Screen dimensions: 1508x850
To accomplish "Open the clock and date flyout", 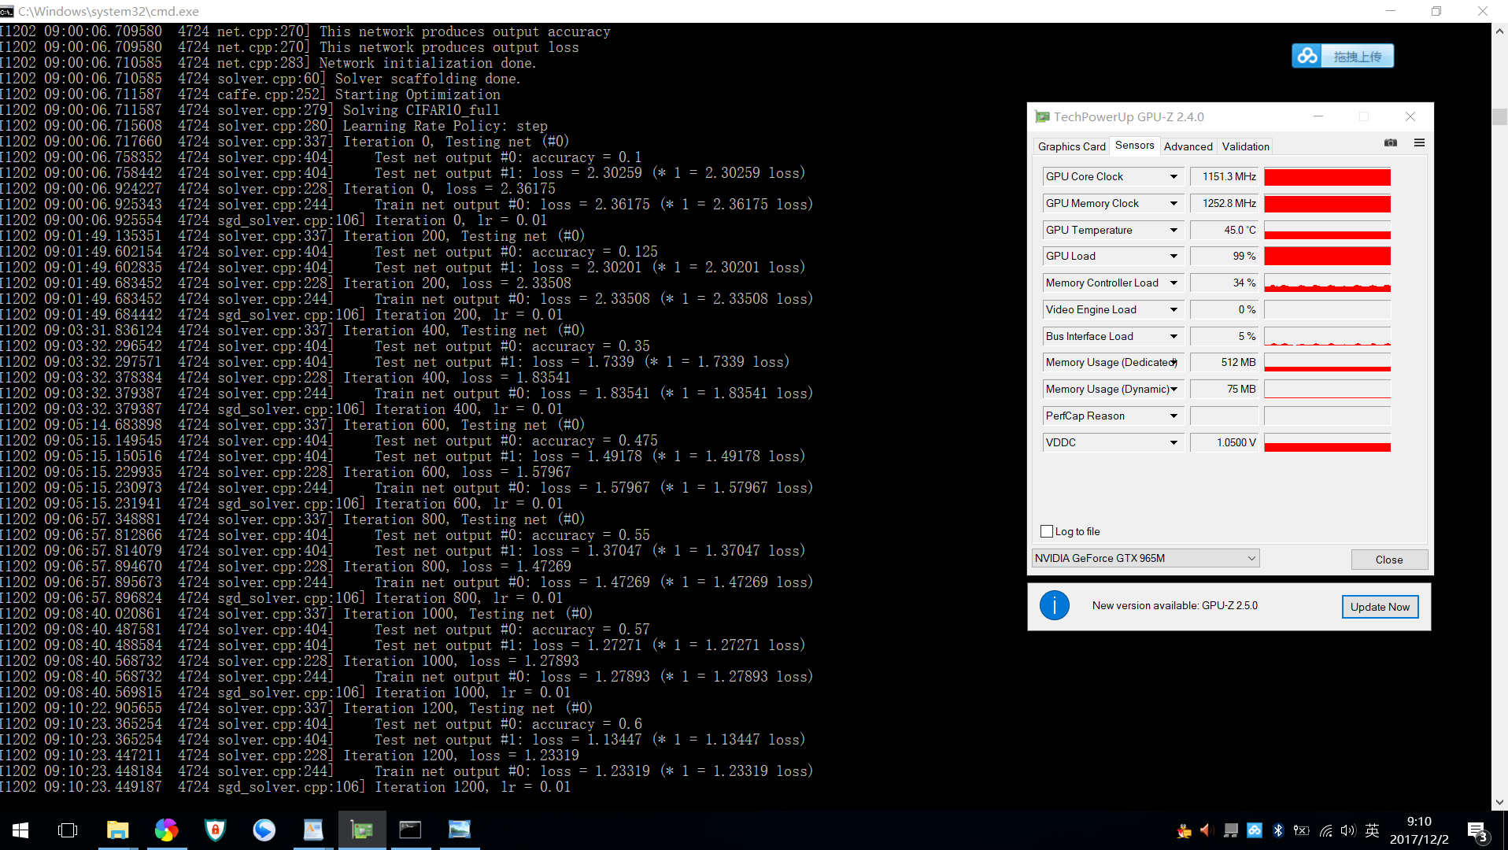I will click(x=1419, y=830).
